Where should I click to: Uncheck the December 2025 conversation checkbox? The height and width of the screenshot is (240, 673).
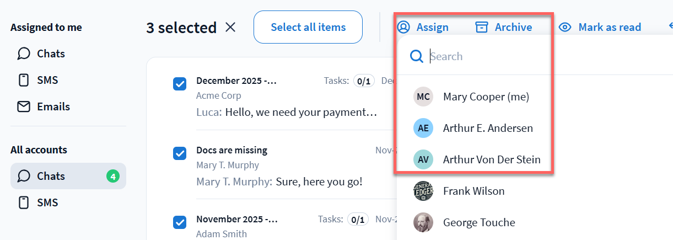tap(180, 84)
